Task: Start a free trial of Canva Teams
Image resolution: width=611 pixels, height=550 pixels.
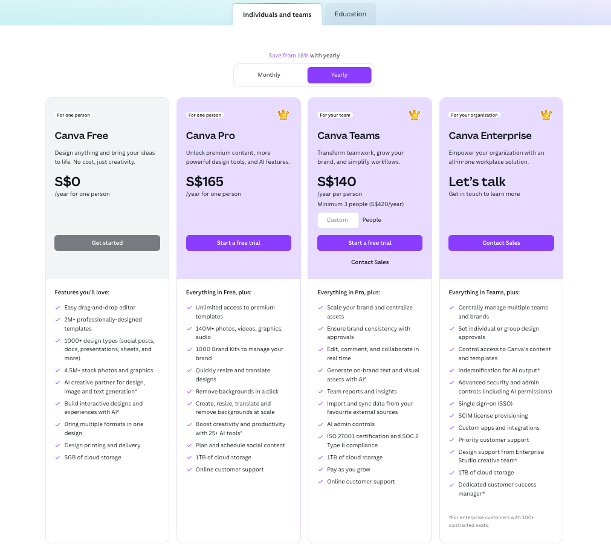Action: pos(370,243)
